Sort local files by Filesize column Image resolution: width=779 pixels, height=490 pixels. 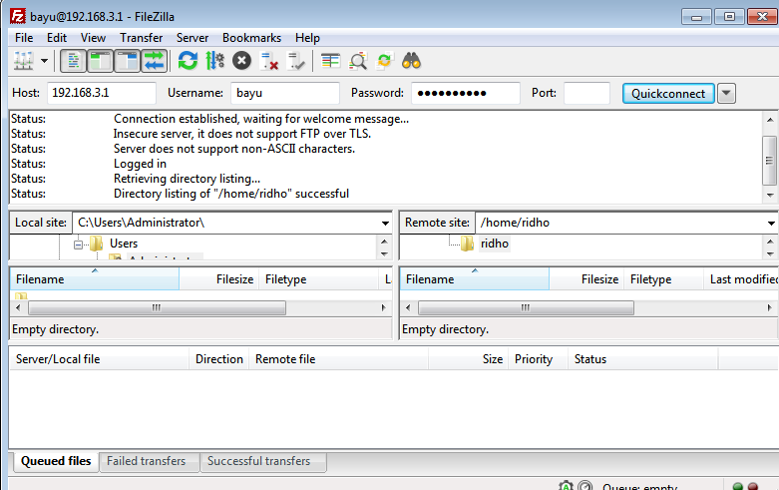point(219,279)
